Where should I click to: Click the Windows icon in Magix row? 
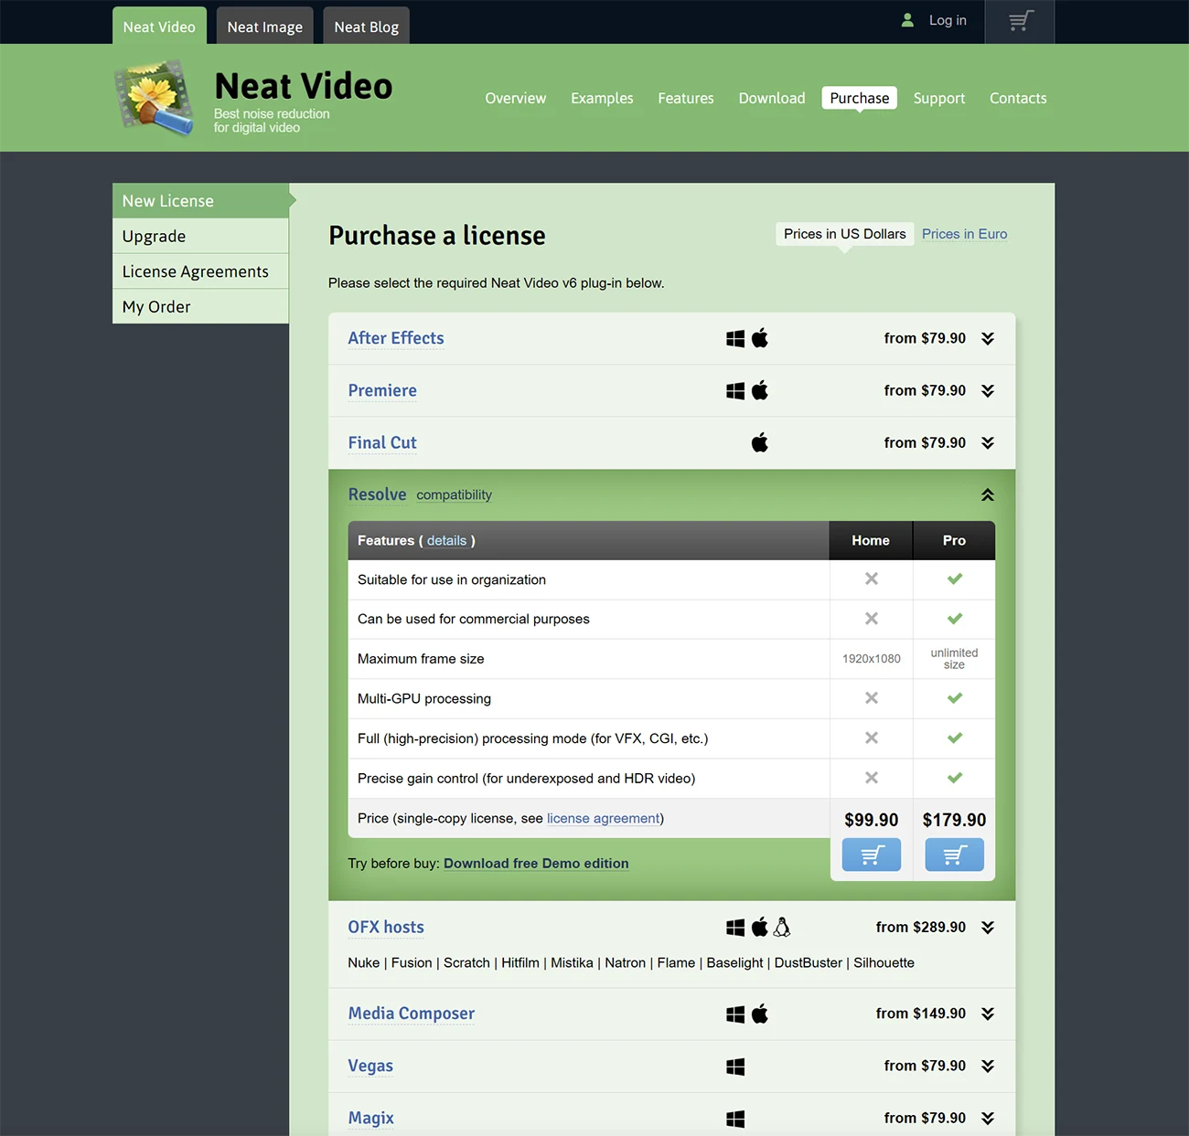click(x=735, y=1118)
